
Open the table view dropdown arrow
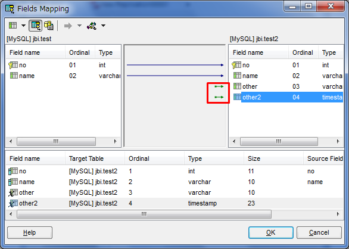point(23,26)
